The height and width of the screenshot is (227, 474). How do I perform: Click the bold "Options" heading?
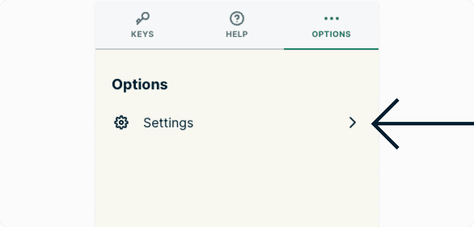(x=140, y=85)
